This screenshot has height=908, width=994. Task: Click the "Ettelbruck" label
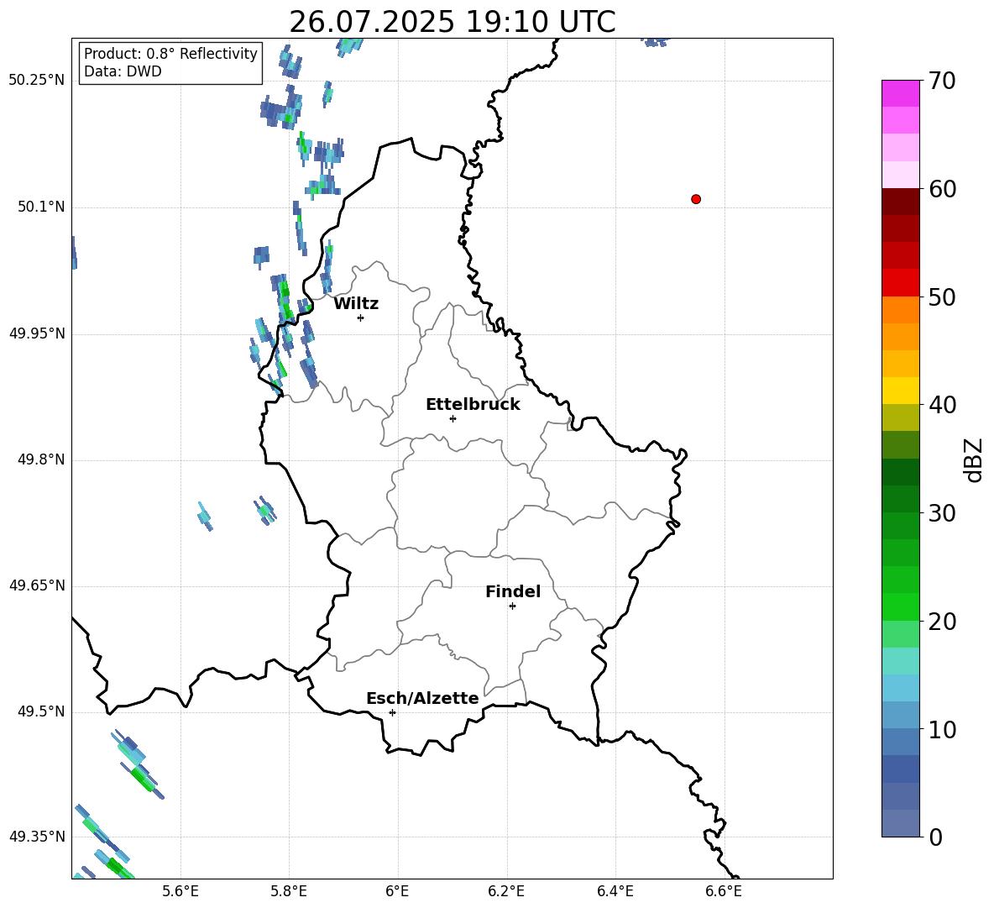(473, 405)
